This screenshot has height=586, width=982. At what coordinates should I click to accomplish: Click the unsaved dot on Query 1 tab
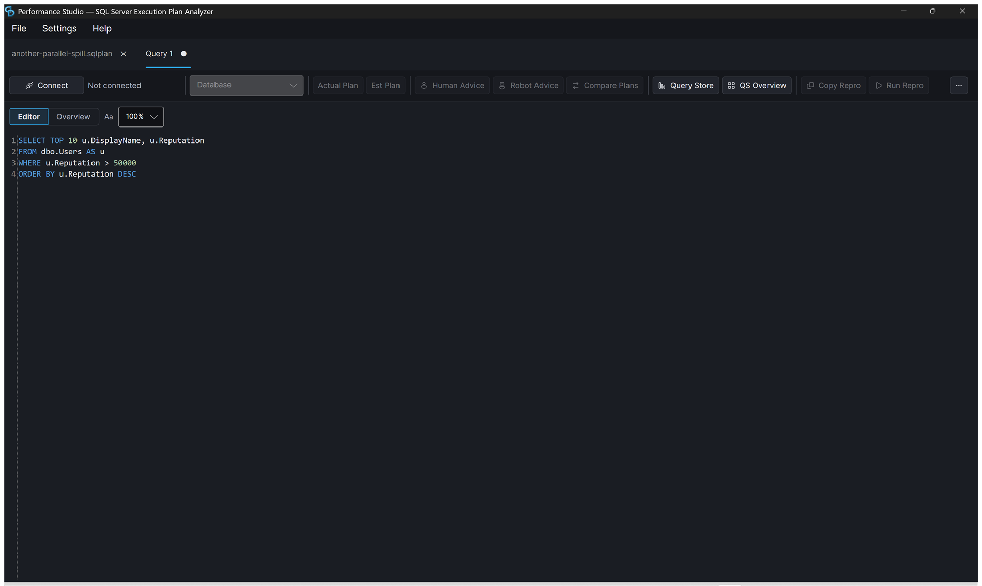(183, 54)
